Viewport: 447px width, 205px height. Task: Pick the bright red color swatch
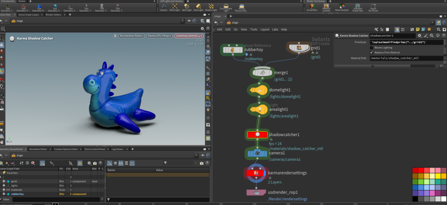(421, 170)
